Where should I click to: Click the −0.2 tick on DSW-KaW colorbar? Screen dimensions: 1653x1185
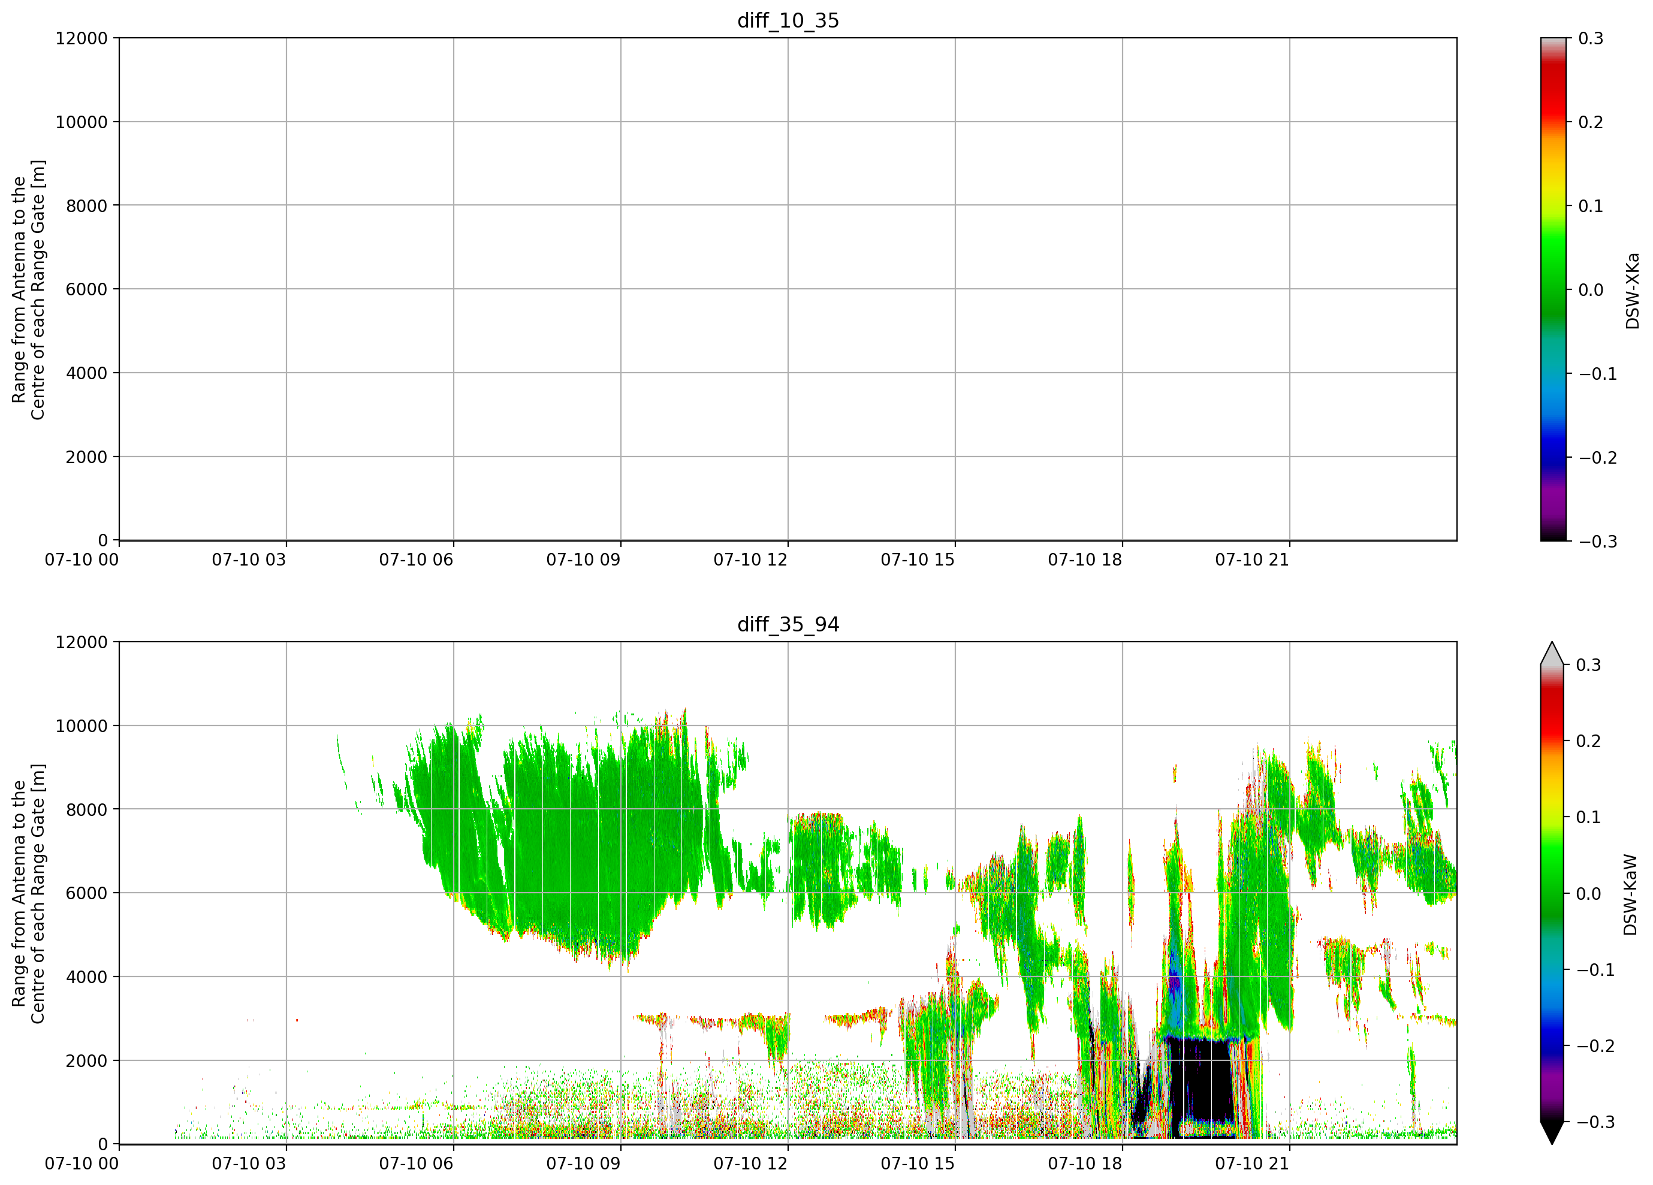point(1596,1045)
